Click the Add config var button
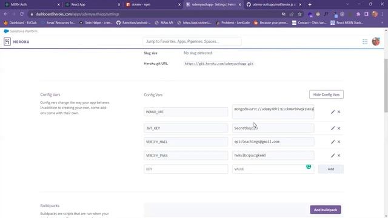 tap(331, 169)
